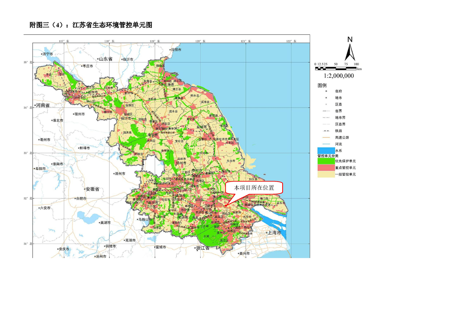The width and height of the screenshot is (465, 328).
Task: Click the 图例 legend heading
Action: tap(322, 85)
